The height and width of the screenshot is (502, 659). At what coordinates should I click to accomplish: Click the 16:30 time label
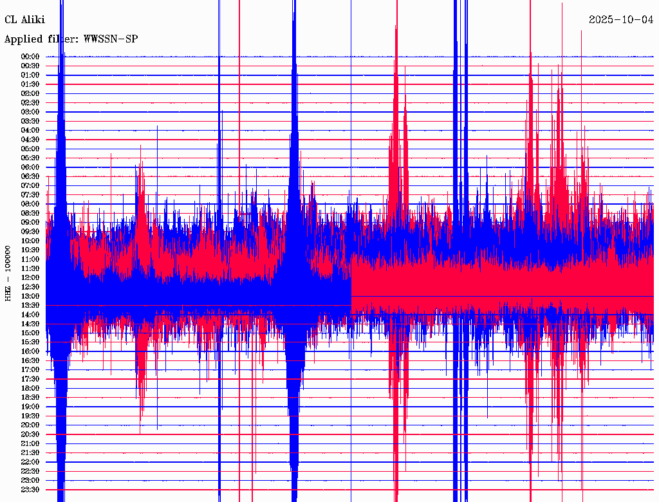[30, 361]
